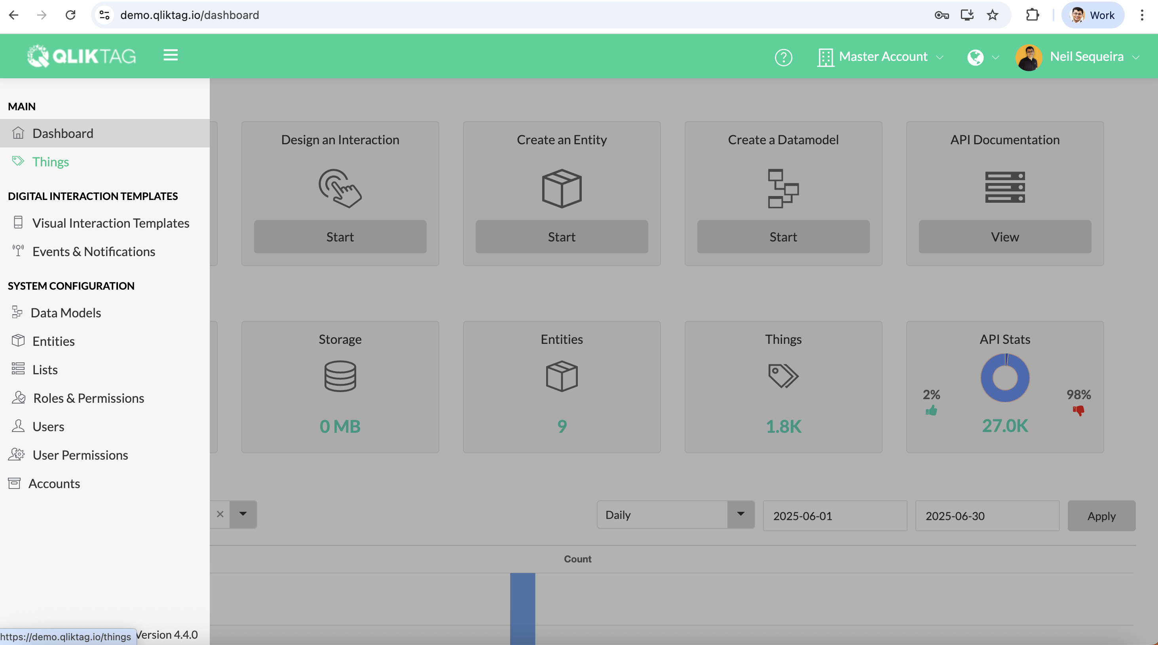Viewport: 1158px width, 645px height.
Task: Navigate to Roles & Permissions
Action: pyautogui.click(x=89, y=398)
